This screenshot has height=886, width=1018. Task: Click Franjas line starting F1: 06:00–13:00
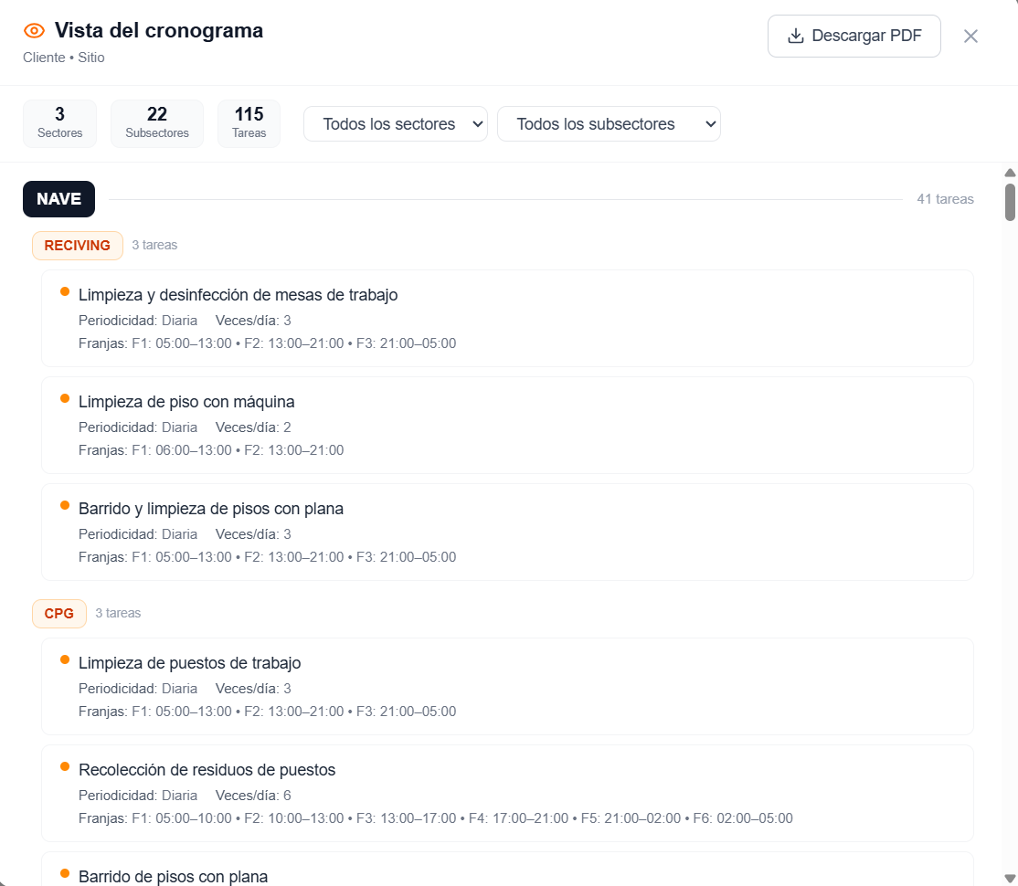pos(211,449)
